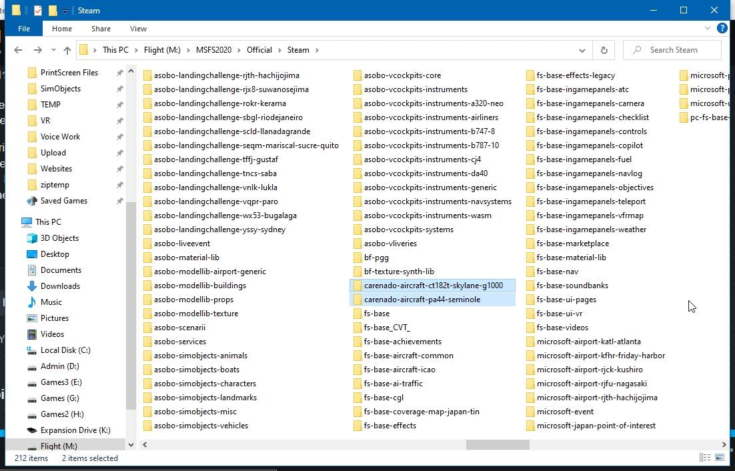Click the horizontal scrollbar thumb
The width and height of the screenshot is (735, 471).
pos(497,444)
